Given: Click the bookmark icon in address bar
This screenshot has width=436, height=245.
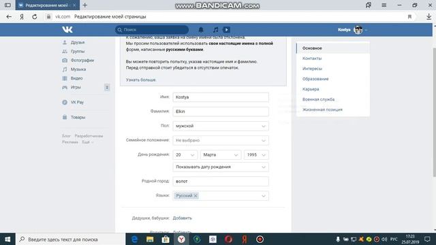Looking at the screenshot, I should click(x=409, y=16).
